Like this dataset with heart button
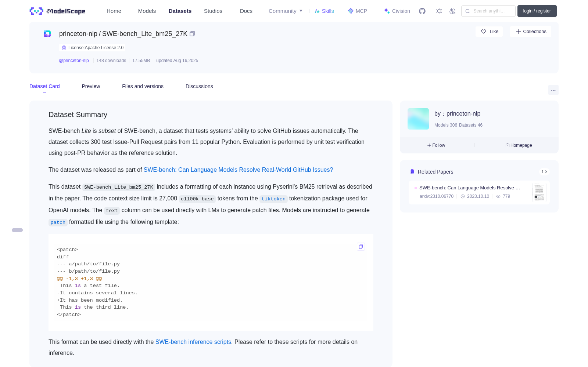Image resolution: width=588 pixels, height=367 pixels. point(489,32)
